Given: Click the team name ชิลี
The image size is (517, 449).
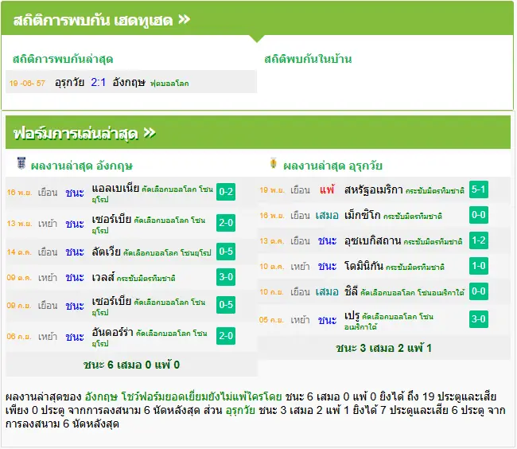Looking at the screenshot, I should (351, 291).
